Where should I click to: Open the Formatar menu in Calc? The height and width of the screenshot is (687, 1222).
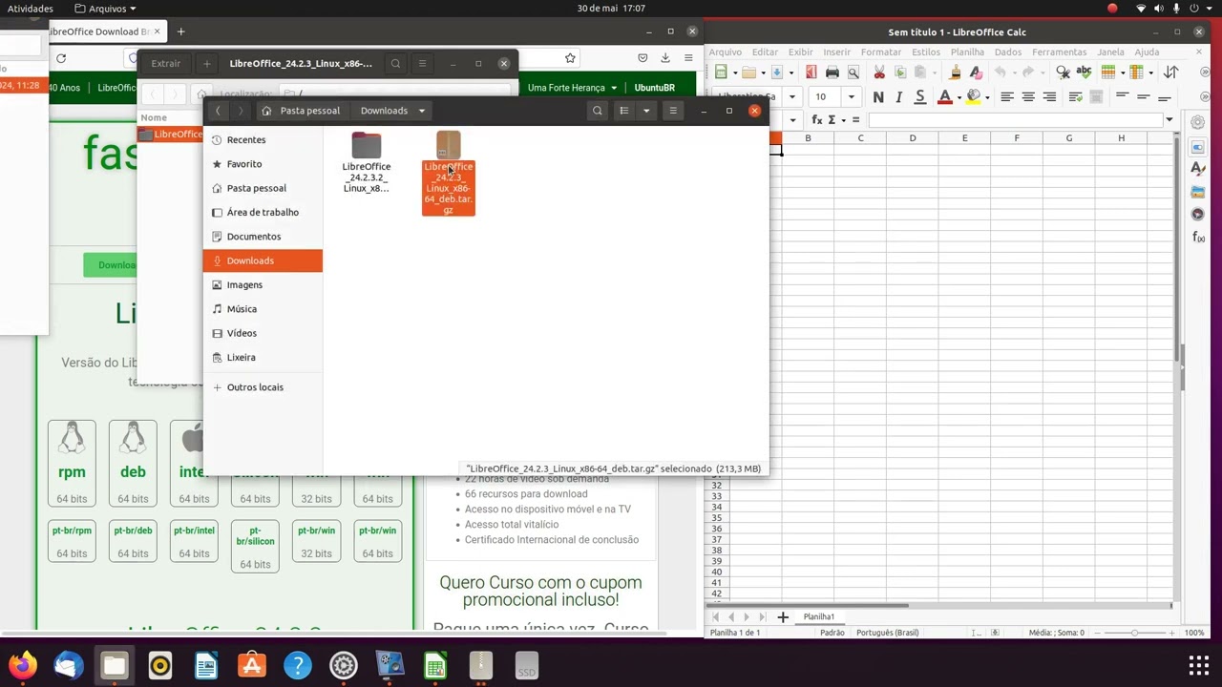[x=880, y=52]
